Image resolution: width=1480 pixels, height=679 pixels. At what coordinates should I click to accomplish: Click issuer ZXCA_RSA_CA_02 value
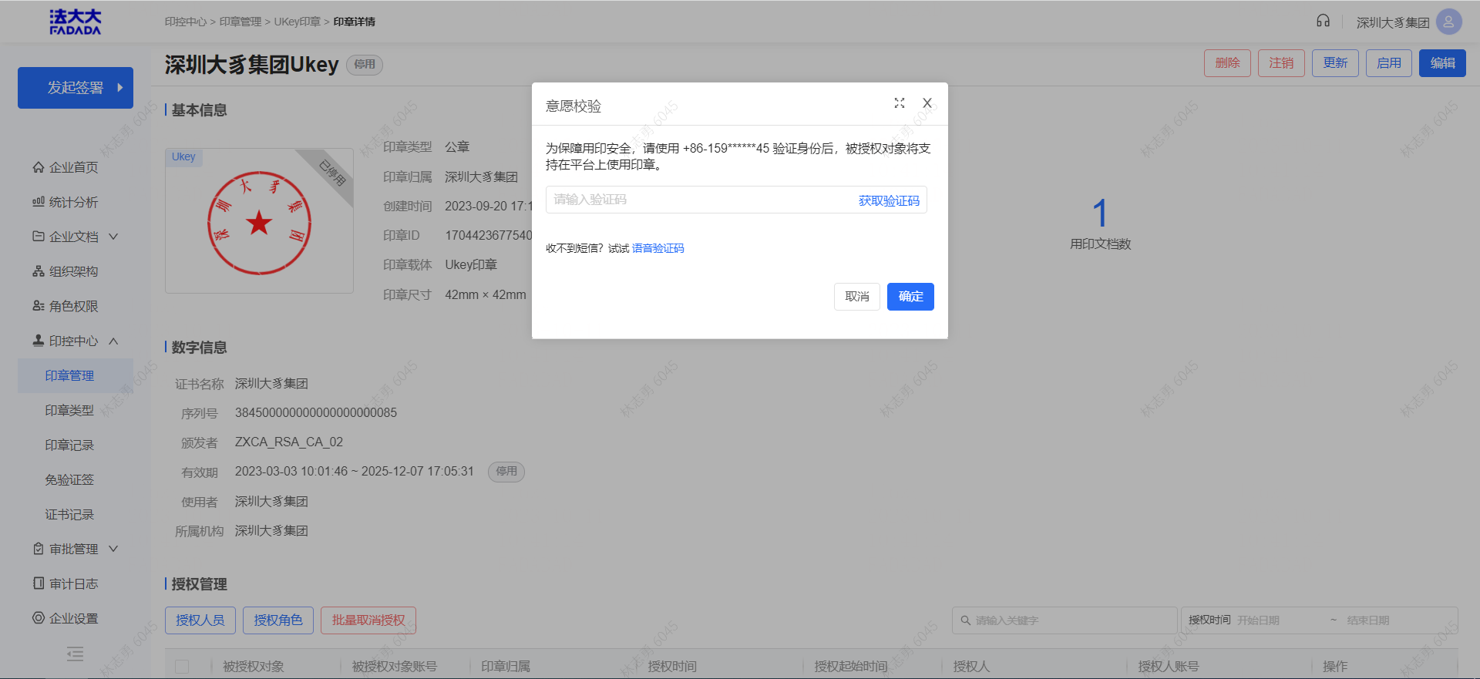click(289, 442)
